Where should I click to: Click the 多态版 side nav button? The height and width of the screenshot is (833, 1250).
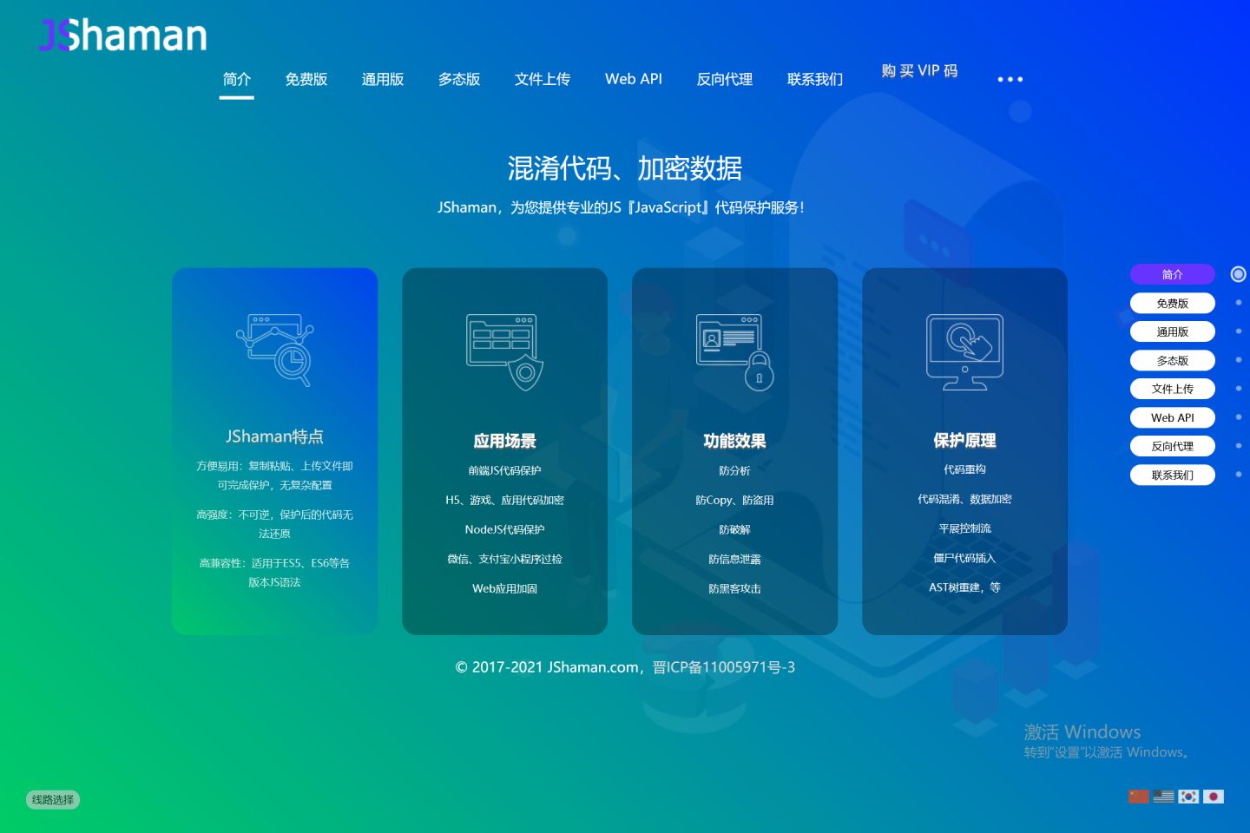1173,360
